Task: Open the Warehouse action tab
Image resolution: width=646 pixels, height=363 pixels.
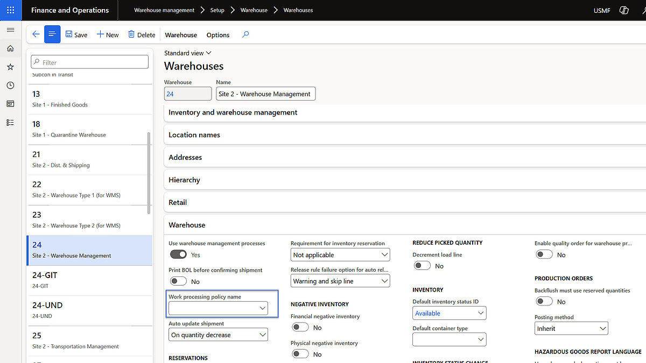Action: coord(181,35)
